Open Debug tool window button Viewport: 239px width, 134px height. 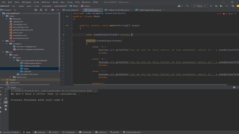point(40,132)
